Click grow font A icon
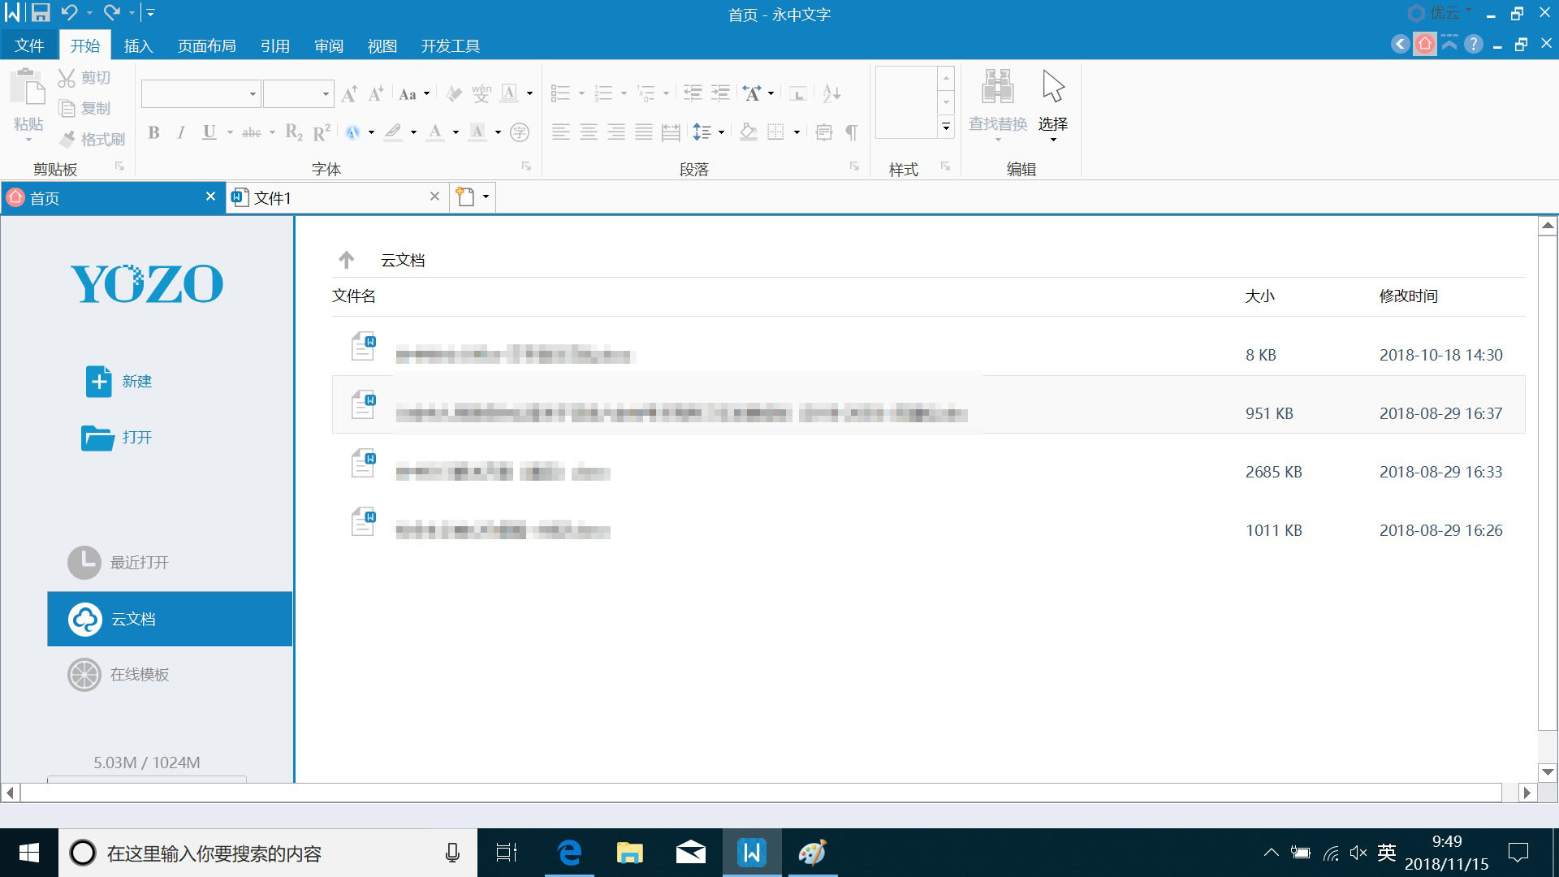1559x877 pixels. click(349, 94)
